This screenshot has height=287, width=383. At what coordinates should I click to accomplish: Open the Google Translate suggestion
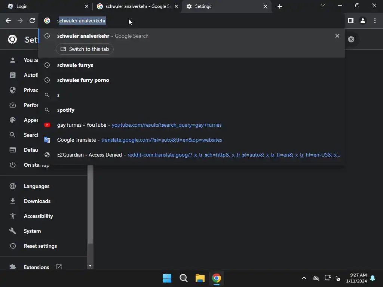coord(191,140)
